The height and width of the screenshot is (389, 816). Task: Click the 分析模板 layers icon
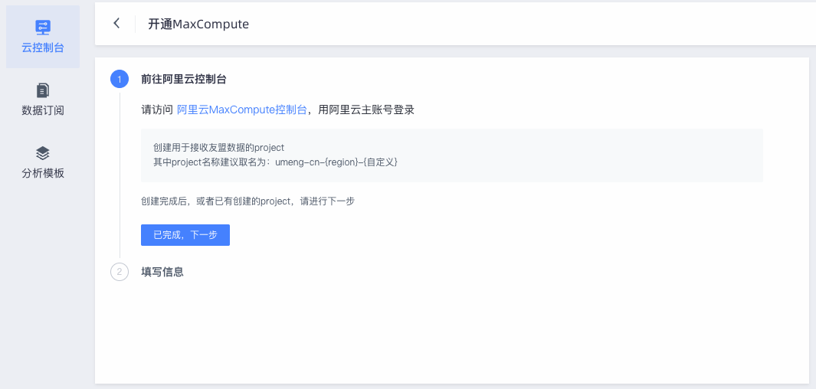click(43, 153)
